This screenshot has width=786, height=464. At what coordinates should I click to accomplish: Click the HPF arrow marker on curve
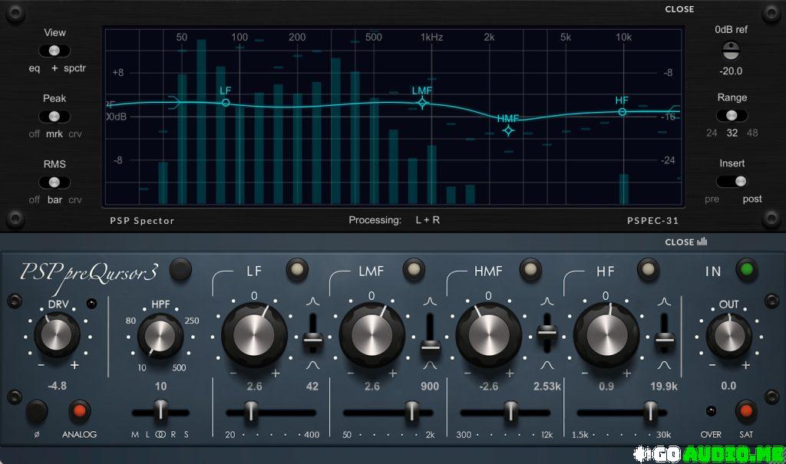174,102
